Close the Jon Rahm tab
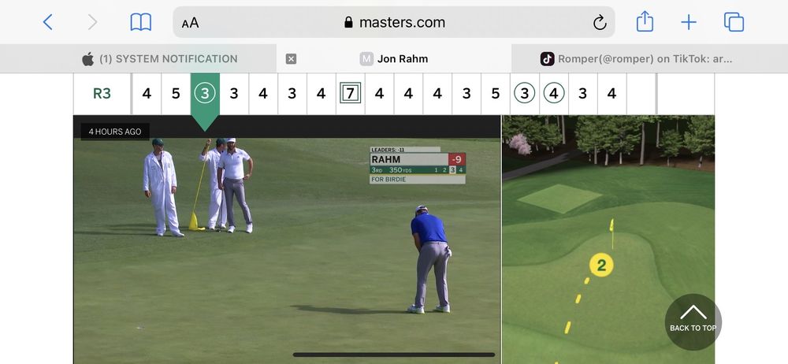 291,59
